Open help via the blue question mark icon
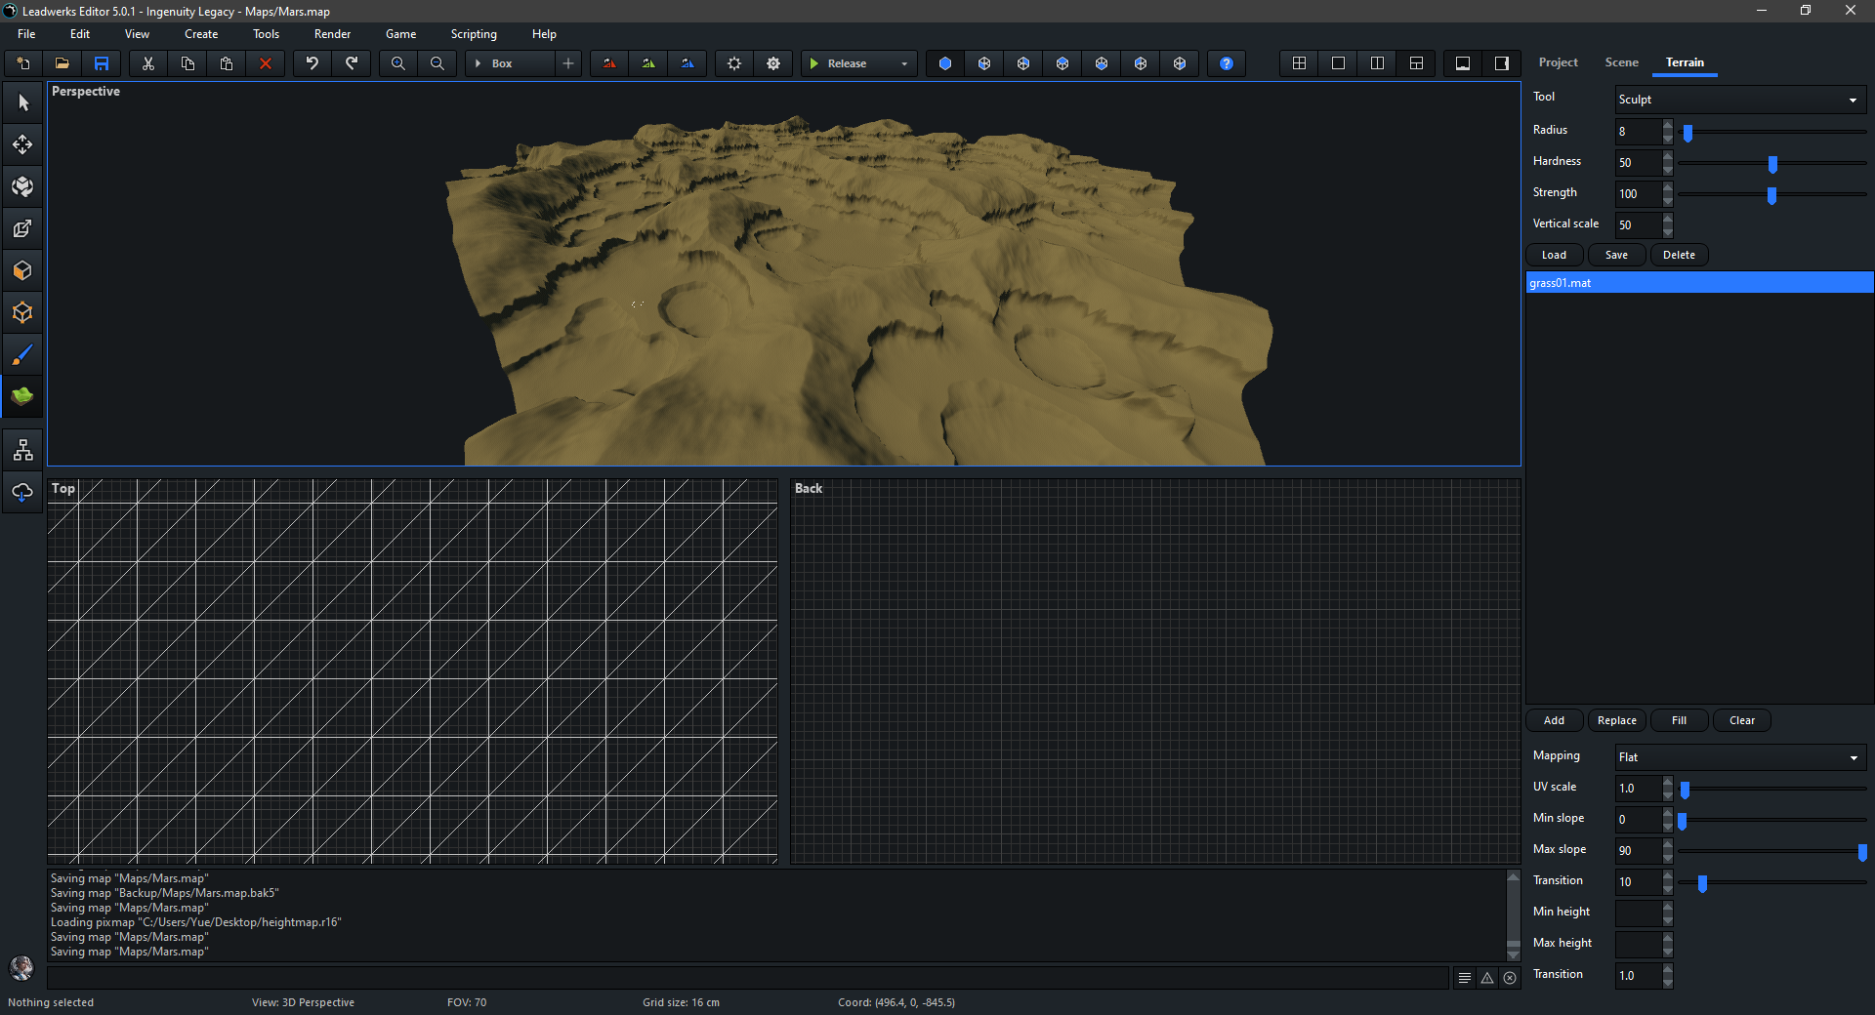Viewport: 1875px width, 1015px height. click(1227, 63)
